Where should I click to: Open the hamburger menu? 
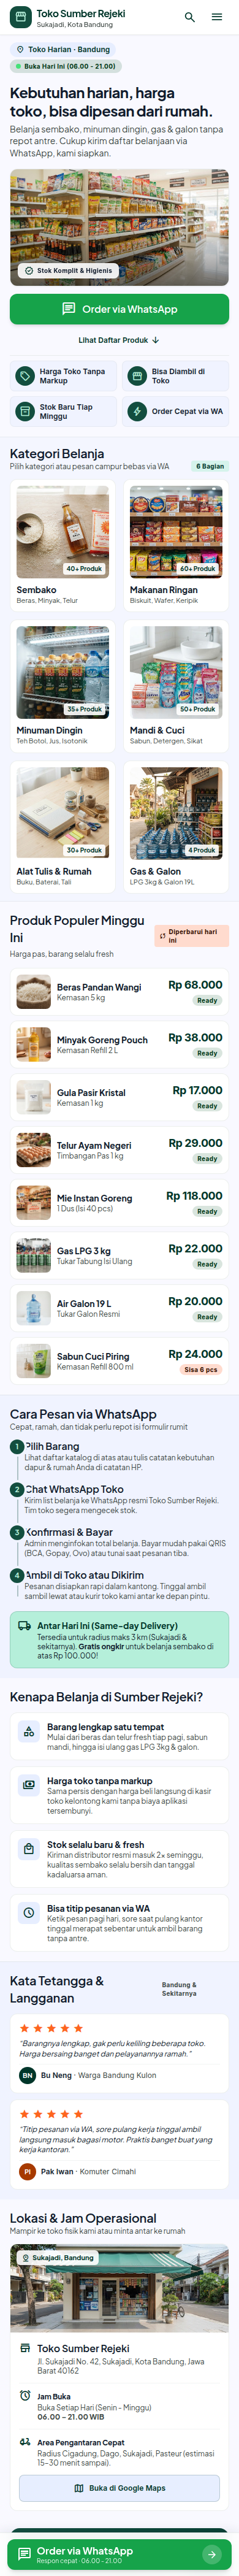pos(217,17)
